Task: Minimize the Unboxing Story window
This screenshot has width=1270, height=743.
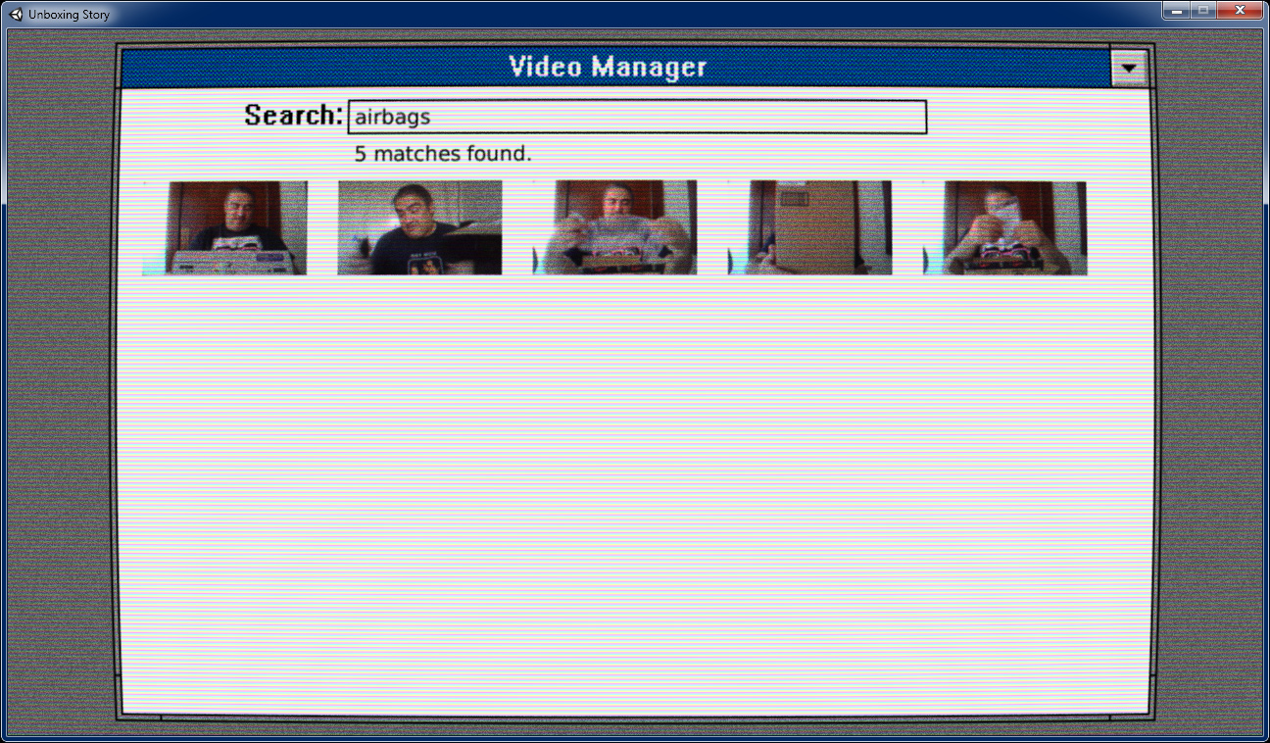Action: pos(1176,11)
